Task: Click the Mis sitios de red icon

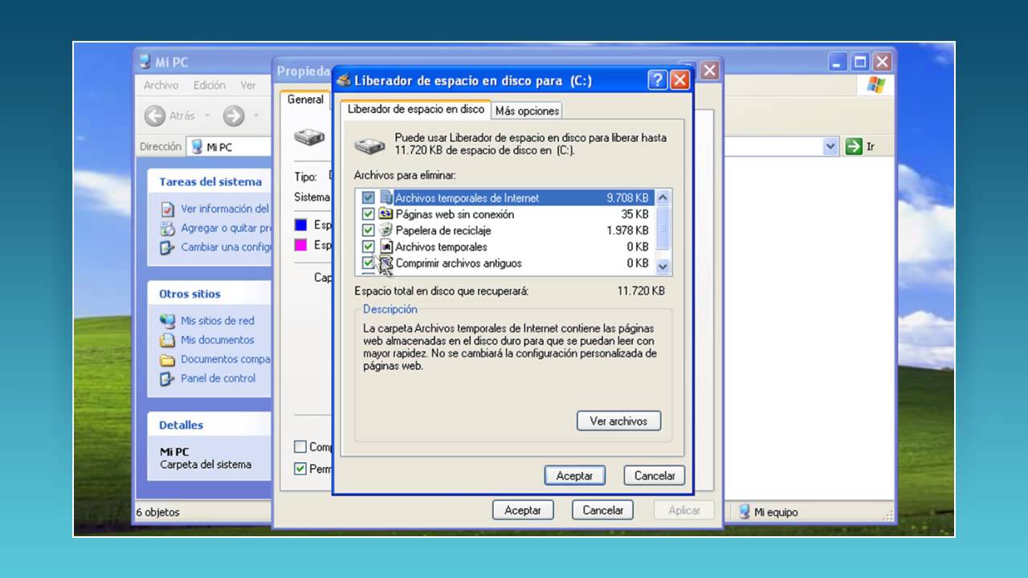Action: 167,321
